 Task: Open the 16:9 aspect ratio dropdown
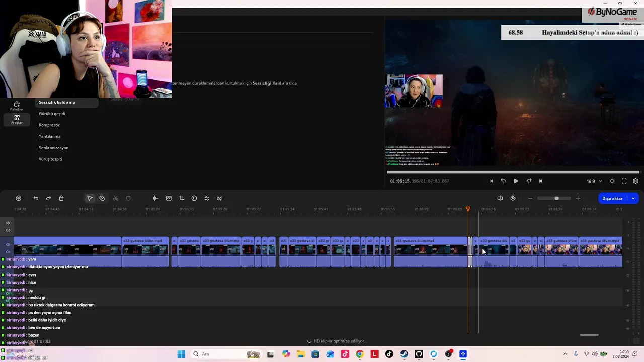click(593, 181)
